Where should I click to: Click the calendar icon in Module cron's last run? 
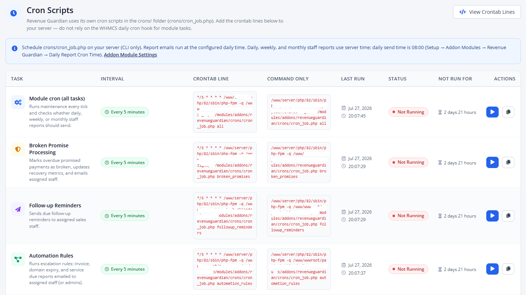pos(344,108)
